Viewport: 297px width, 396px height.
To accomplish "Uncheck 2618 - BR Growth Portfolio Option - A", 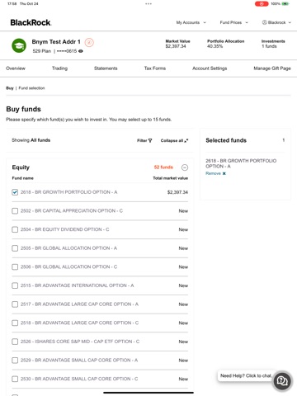I will 15,192.
